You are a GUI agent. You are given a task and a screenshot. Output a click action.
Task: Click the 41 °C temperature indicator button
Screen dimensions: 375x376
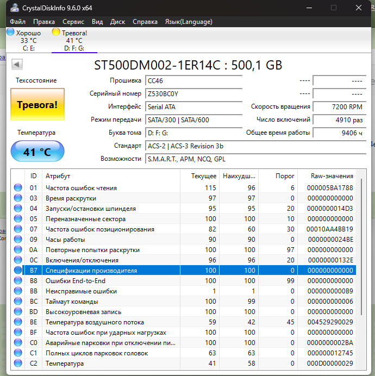click(x=37, y=152)
